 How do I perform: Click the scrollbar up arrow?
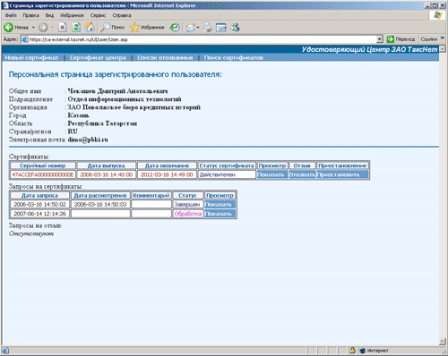[x=443, y=49]
